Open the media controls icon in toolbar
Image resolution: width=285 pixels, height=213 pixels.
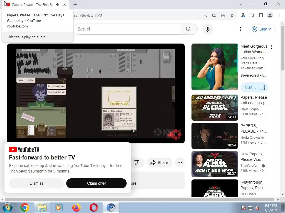[252, 15]
